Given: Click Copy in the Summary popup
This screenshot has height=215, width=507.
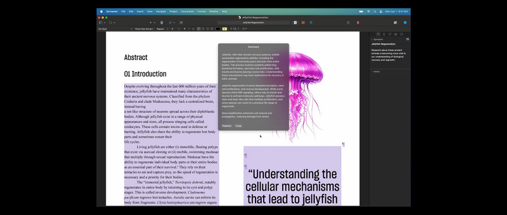Looking at the screenshot, I should pos(238,125).
